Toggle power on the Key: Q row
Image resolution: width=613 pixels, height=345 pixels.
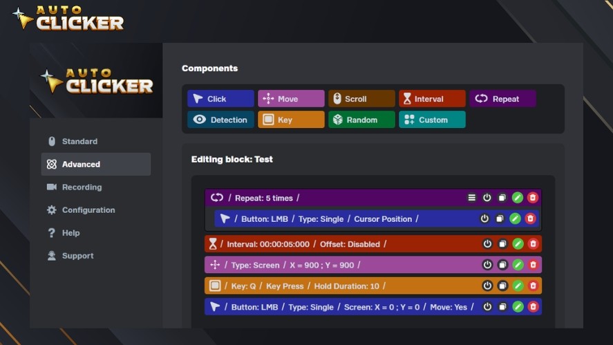coord(487,286)
